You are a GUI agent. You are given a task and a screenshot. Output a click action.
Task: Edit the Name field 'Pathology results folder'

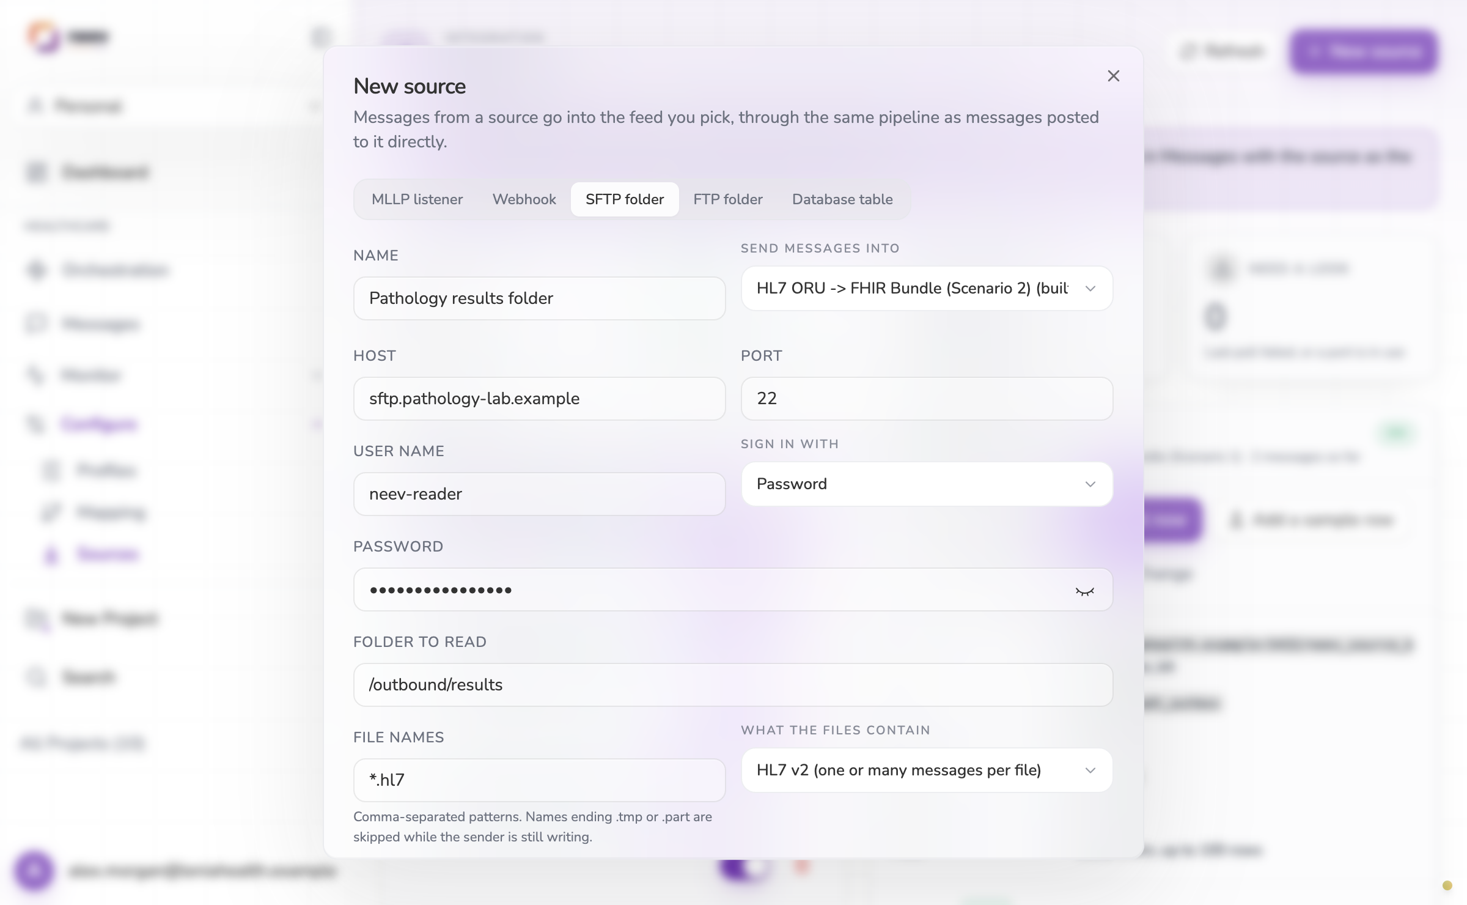click(x=539, y=298)
